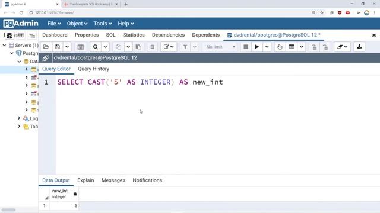Select the Data Output tab
This screenshot has width=380, height=213.
[x=56, y=180]
